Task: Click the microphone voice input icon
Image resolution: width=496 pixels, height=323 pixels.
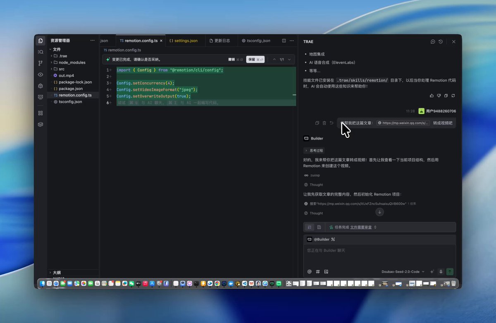Action: coord(441,271)
